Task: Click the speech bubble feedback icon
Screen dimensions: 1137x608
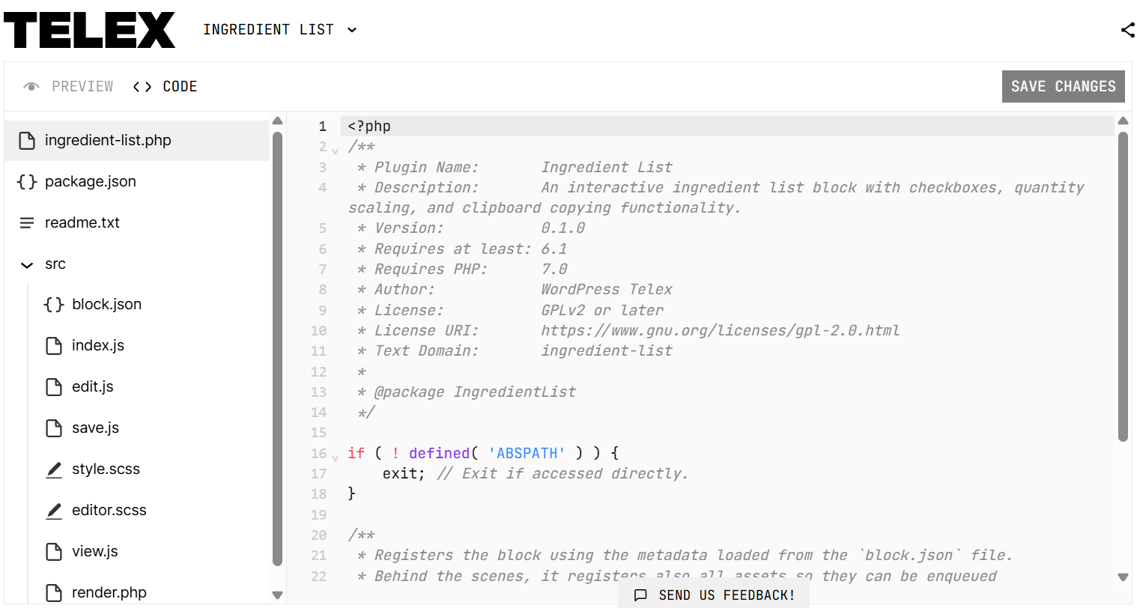Action: pos(640,595)
